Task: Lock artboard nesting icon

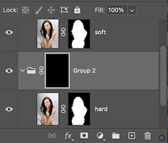Action: tap(64, 10)
